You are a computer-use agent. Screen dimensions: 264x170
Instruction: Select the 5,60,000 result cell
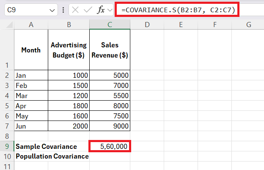pyautogui.click(x=110, y=146)
